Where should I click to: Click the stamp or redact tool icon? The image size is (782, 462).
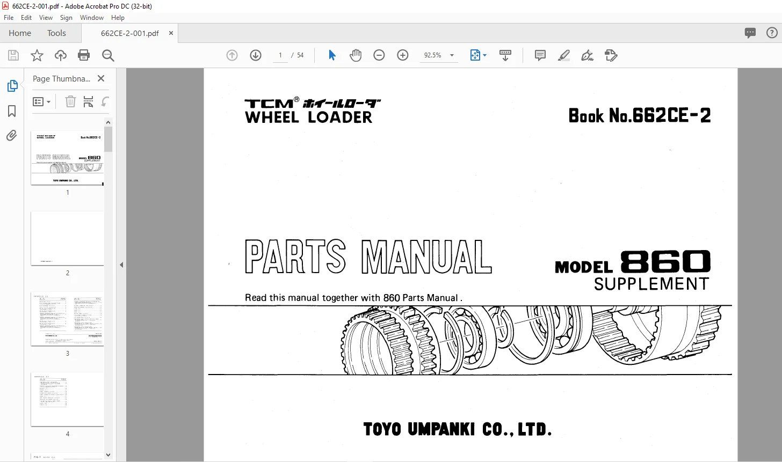[x=611, y=55]
